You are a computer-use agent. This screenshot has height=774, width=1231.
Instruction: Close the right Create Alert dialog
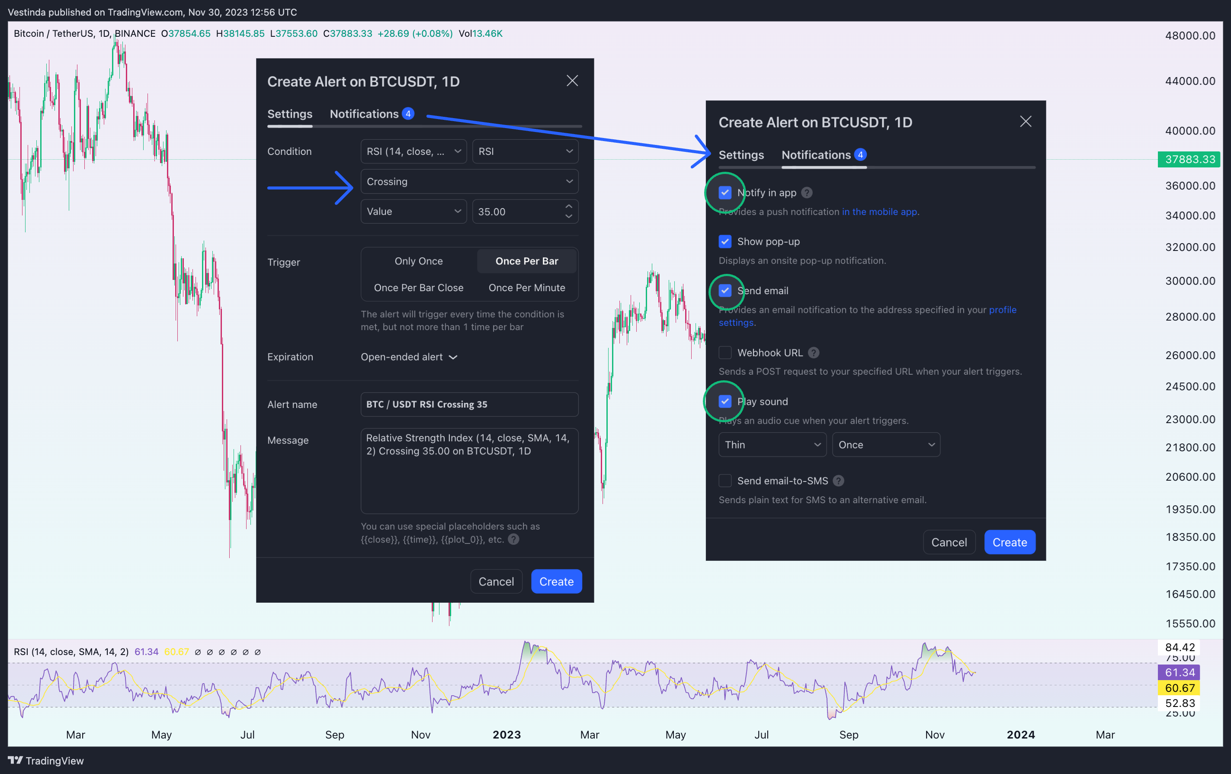click(x=1025, y=121)
